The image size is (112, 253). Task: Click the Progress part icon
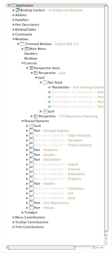point(32,179)
